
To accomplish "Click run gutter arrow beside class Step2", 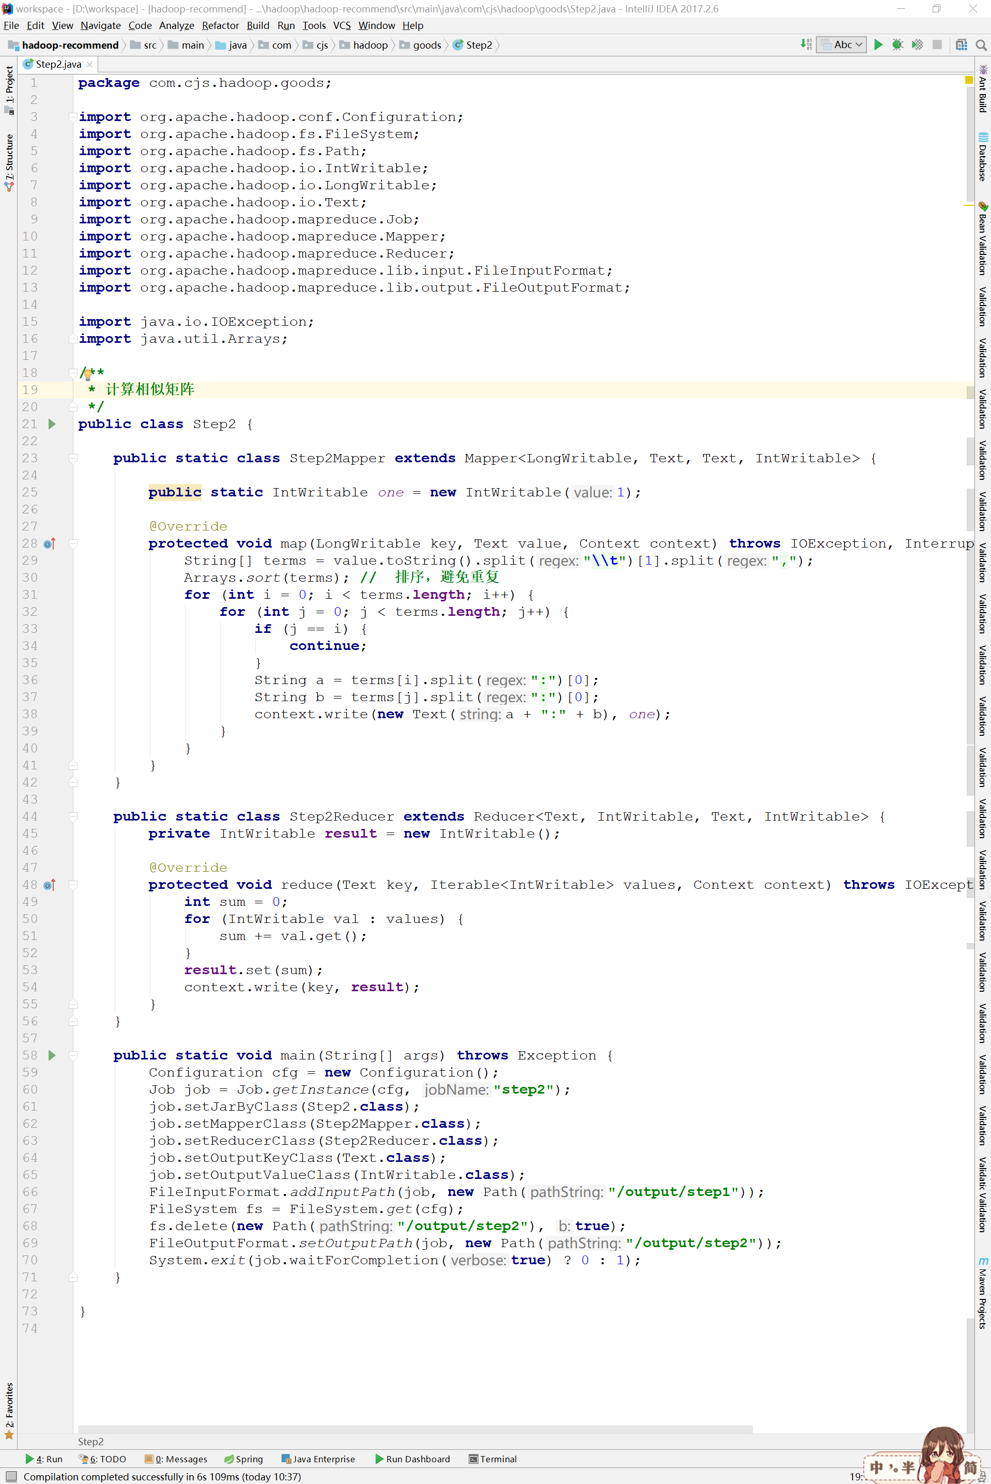I will 52,425.
